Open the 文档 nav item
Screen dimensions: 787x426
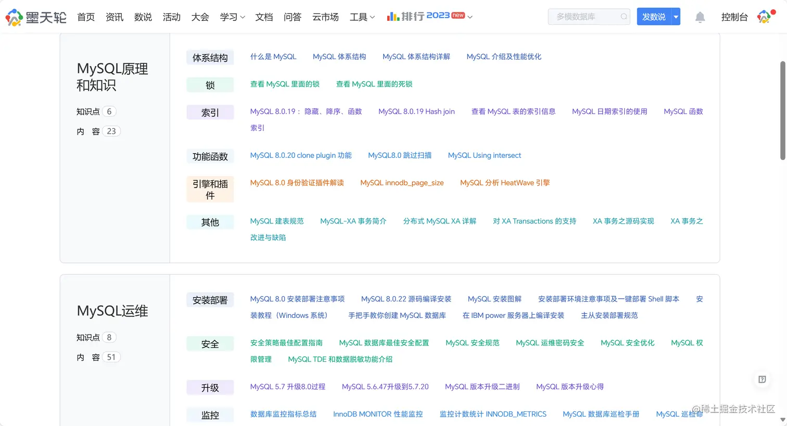pyautogui.click(x=264, y=17)
